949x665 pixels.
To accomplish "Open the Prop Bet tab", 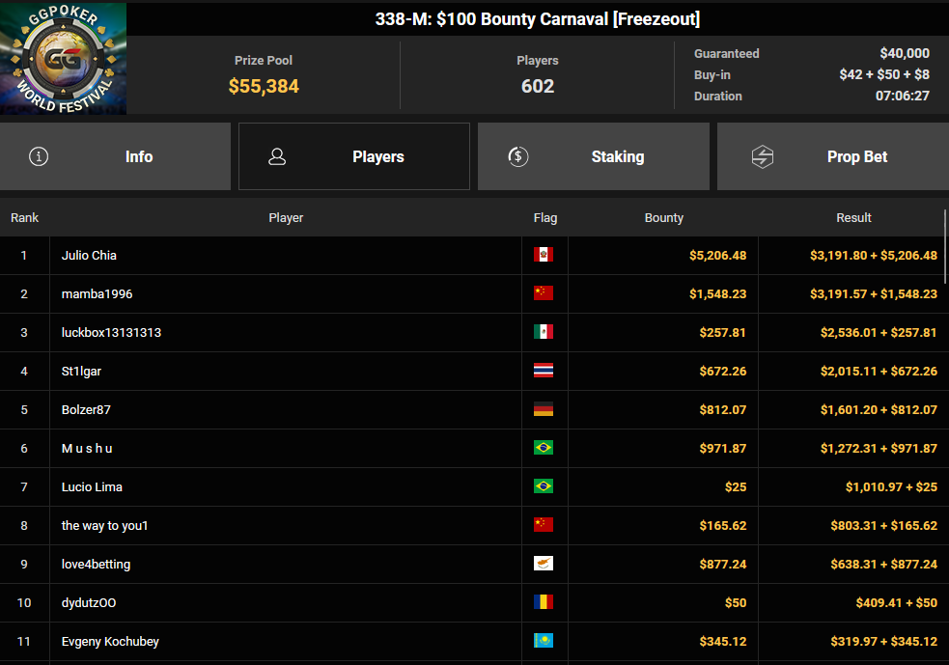I will (x=833, y=156).
